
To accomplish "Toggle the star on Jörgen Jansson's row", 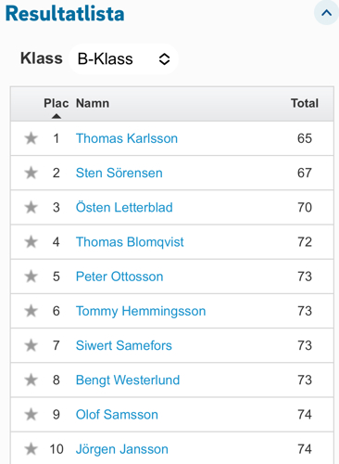I will 31,449.
